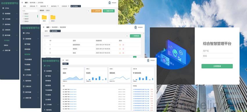Viewport: 247px width, 112px height.
Task: Click the green 新增角色 button
Action: coord(135,36)
